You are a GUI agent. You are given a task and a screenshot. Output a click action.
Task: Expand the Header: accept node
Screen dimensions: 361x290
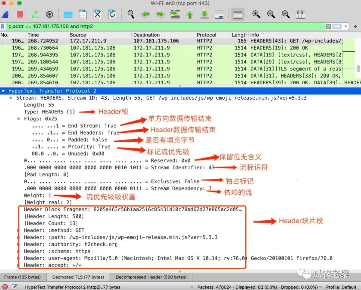point(18,265)
